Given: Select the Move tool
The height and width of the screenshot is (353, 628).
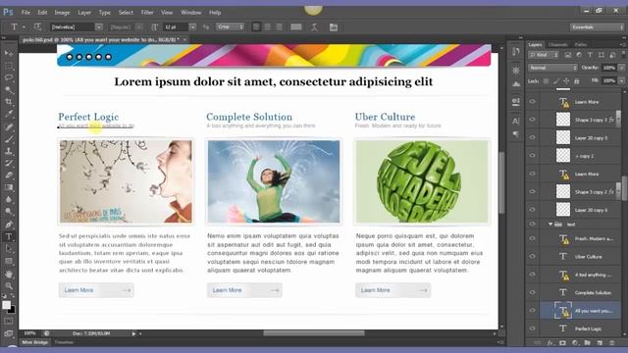Looking at the screenshot, I should pos(9,53).
